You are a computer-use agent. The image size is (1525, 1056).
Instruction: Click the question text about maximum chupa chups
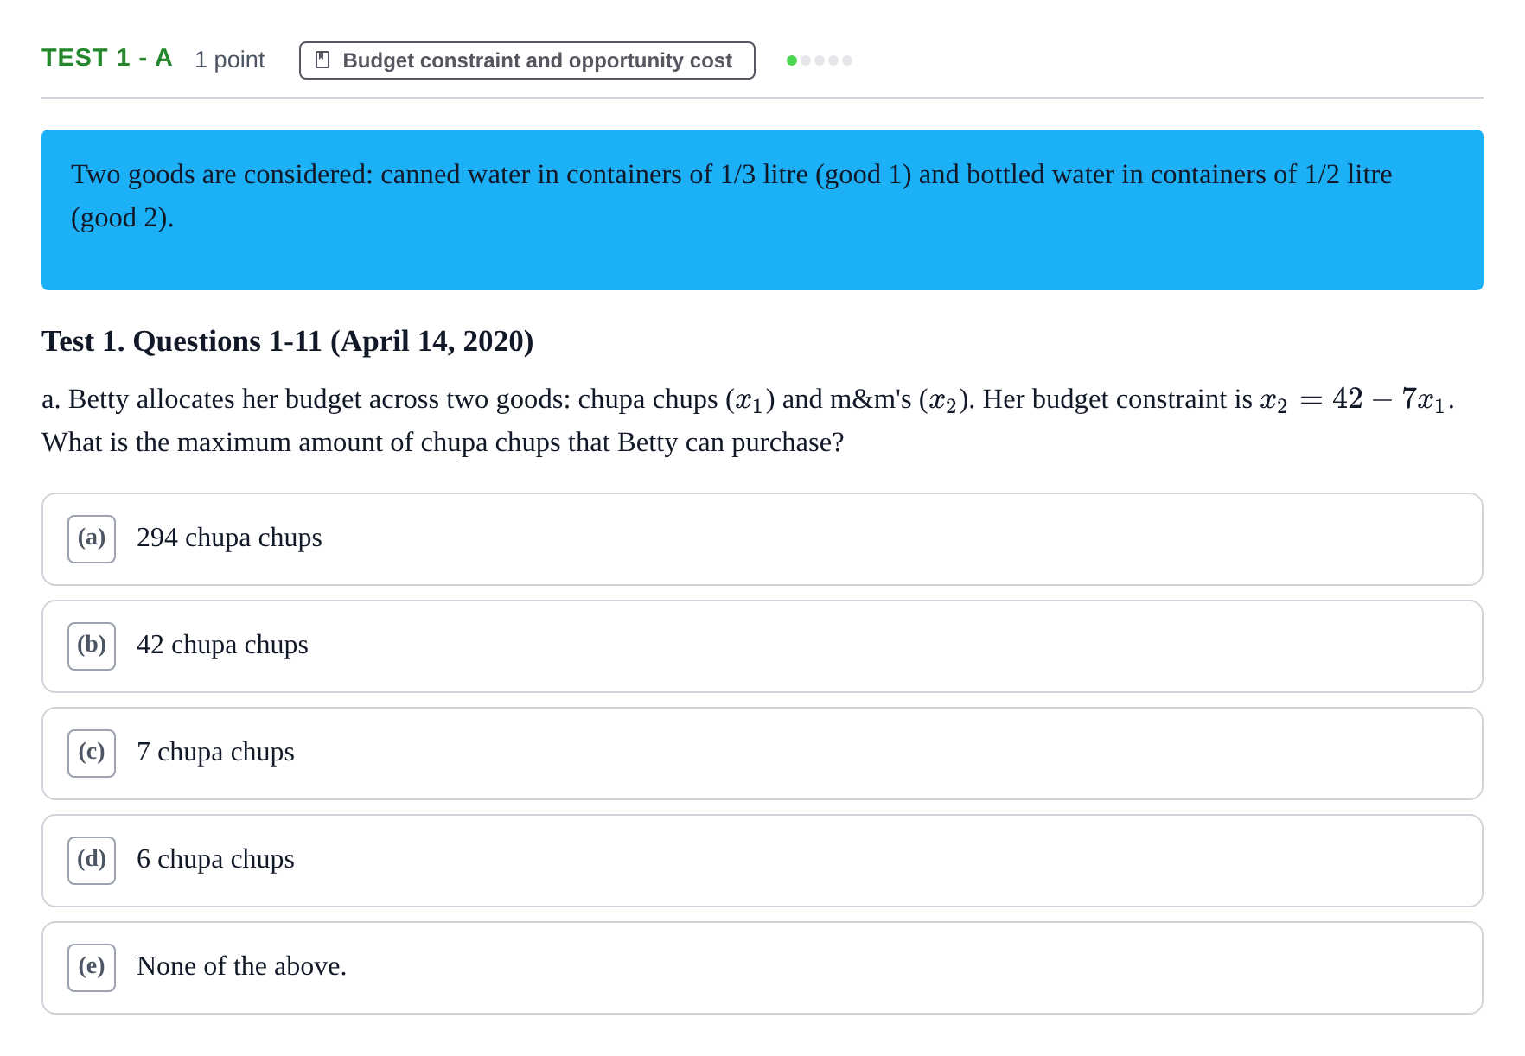point(443,442)
